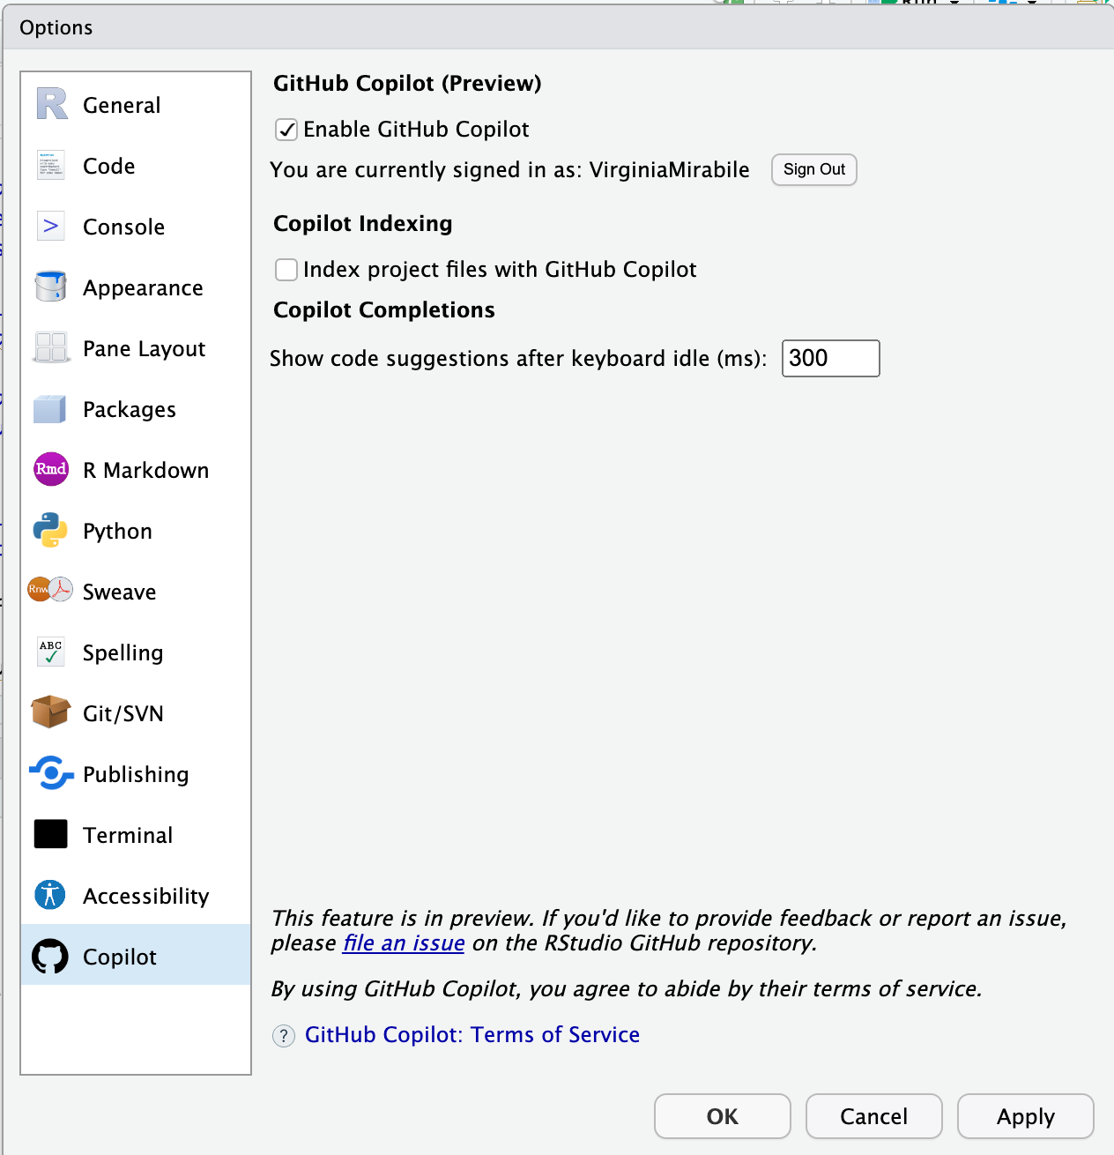
Task: Enable Index project files with GitHub Copilot
Action: (286, 270)
